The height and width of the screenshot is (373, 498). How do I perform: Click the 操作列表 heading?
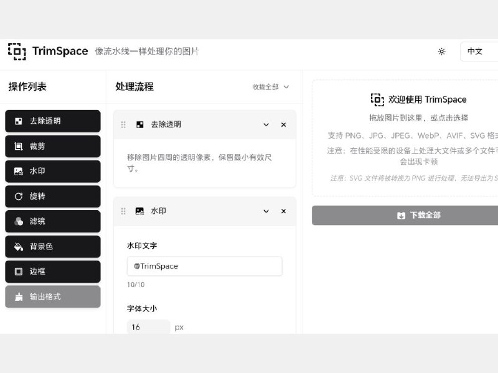pos(27,86)
